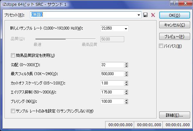Image resolution: width=193 pixels, height=131 pixels.
Task: Increase 最大フィルタ長 with up arrow
Action: 126,73
